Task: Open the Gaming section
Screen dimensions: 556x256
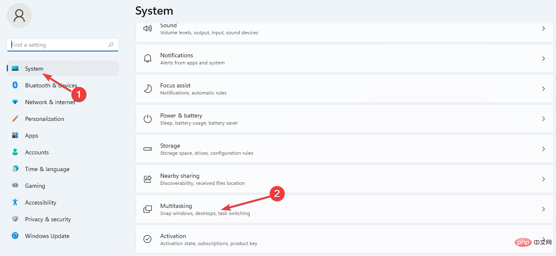Action: point(35,185)
